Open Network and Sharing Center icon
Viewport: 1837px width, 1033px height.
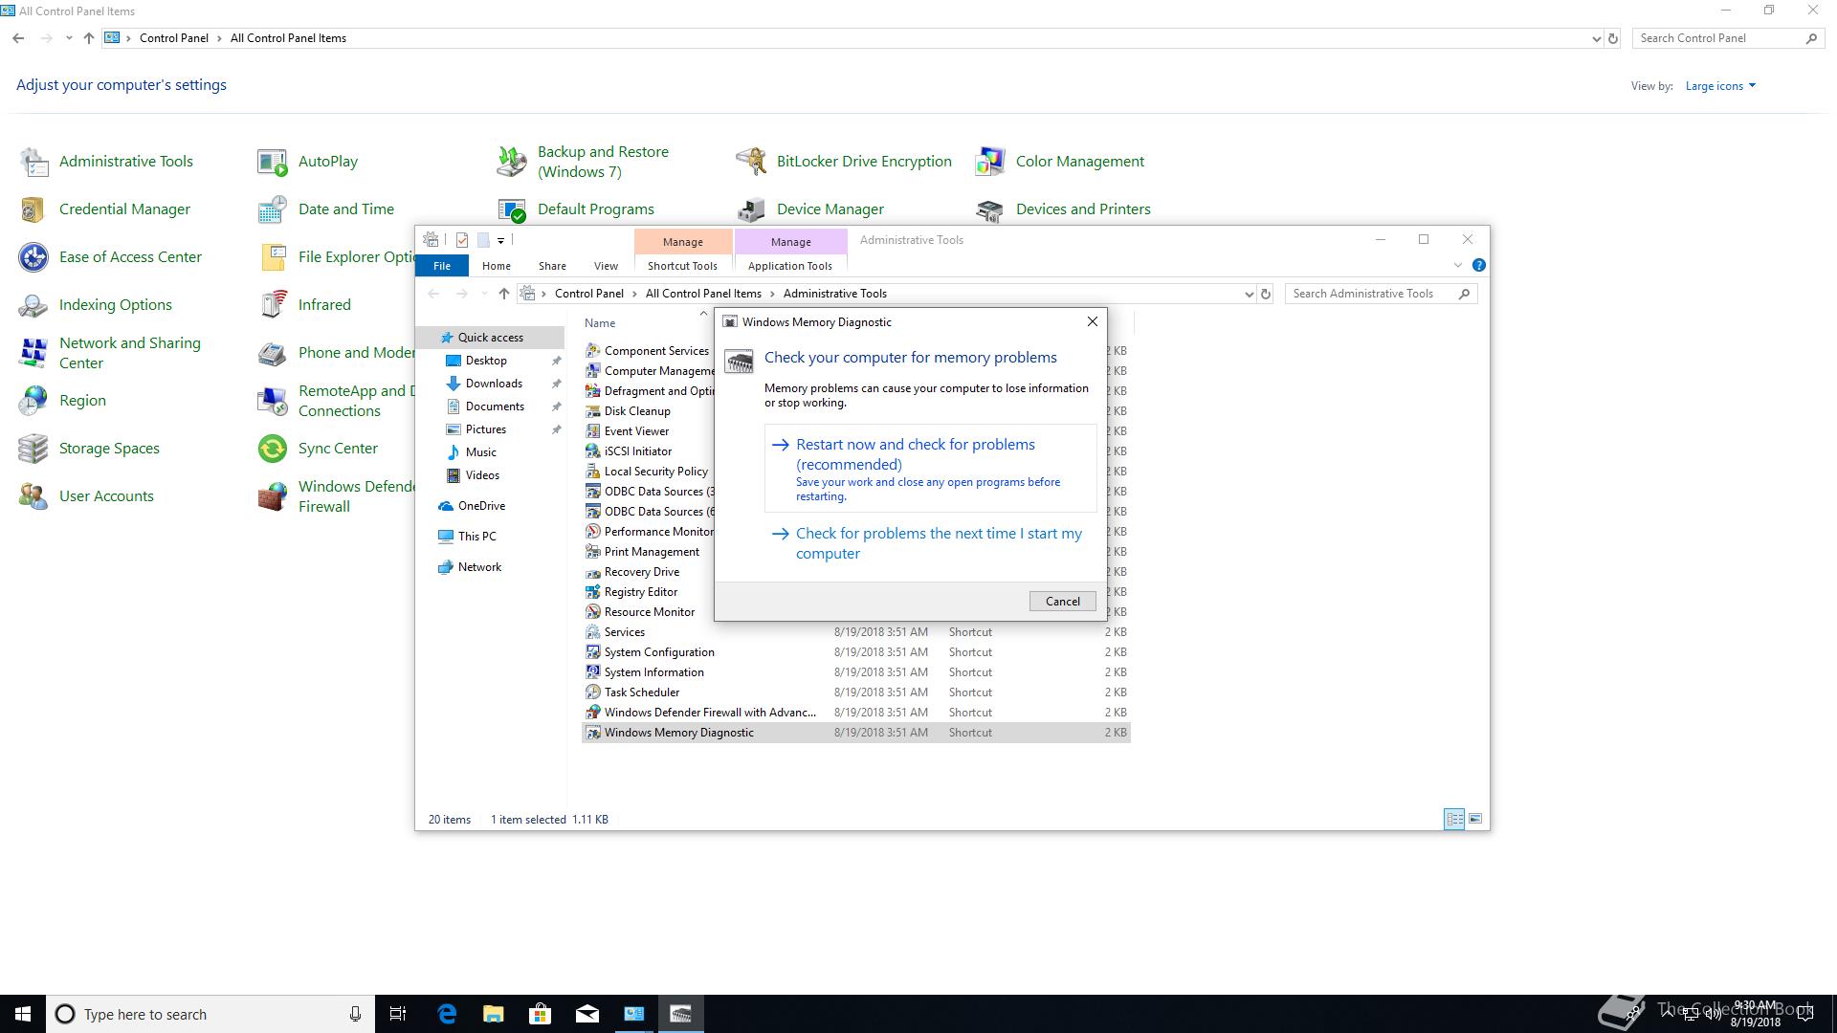34,353
